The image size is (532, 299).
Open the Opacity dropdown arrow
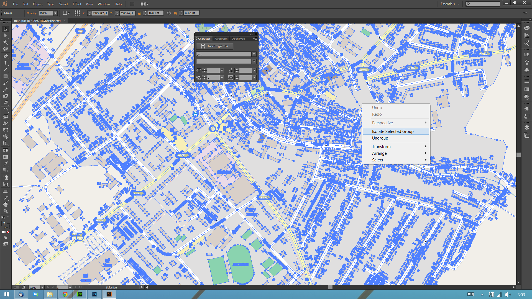[55, 13]
